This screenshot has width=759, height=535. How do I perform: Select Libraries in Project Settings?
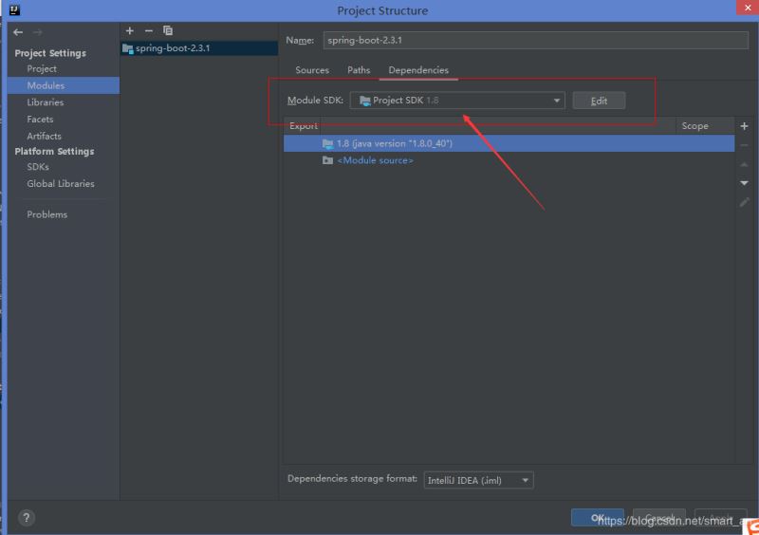pos(46,102)
